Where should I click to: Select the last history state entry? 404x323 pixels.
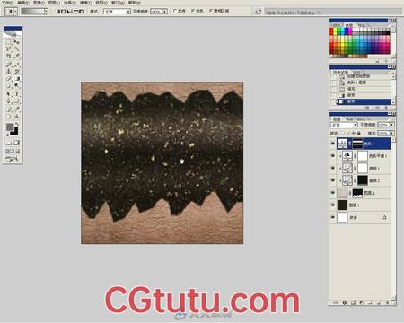tap(364, 101)
